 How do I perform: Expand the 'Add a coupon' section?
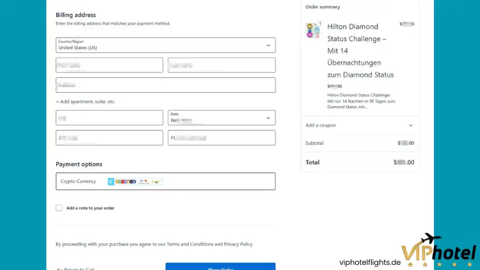click(359, 125)
